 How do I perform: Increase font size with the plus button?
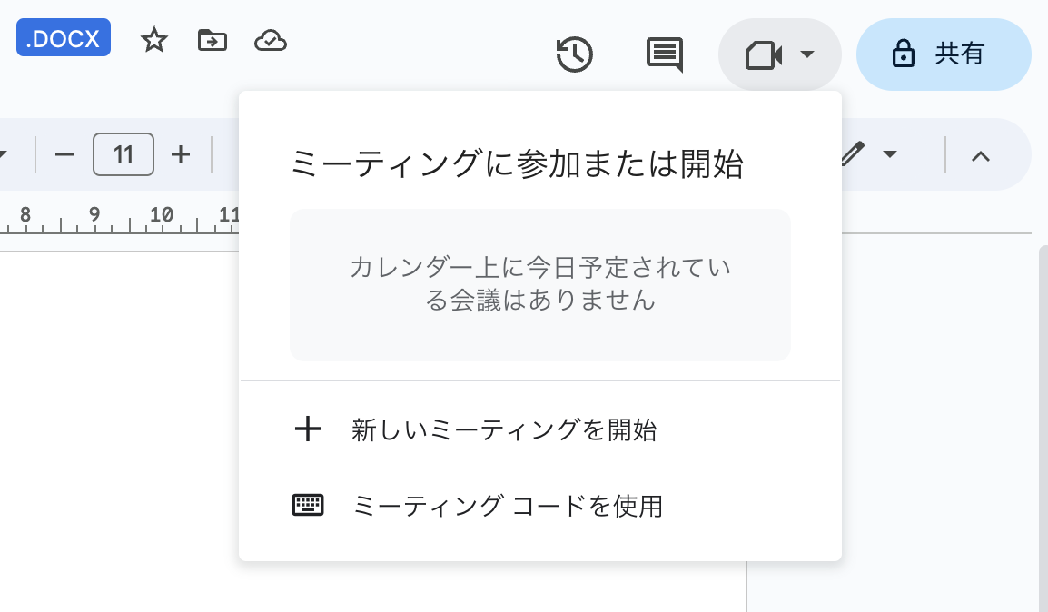(181, 154)
